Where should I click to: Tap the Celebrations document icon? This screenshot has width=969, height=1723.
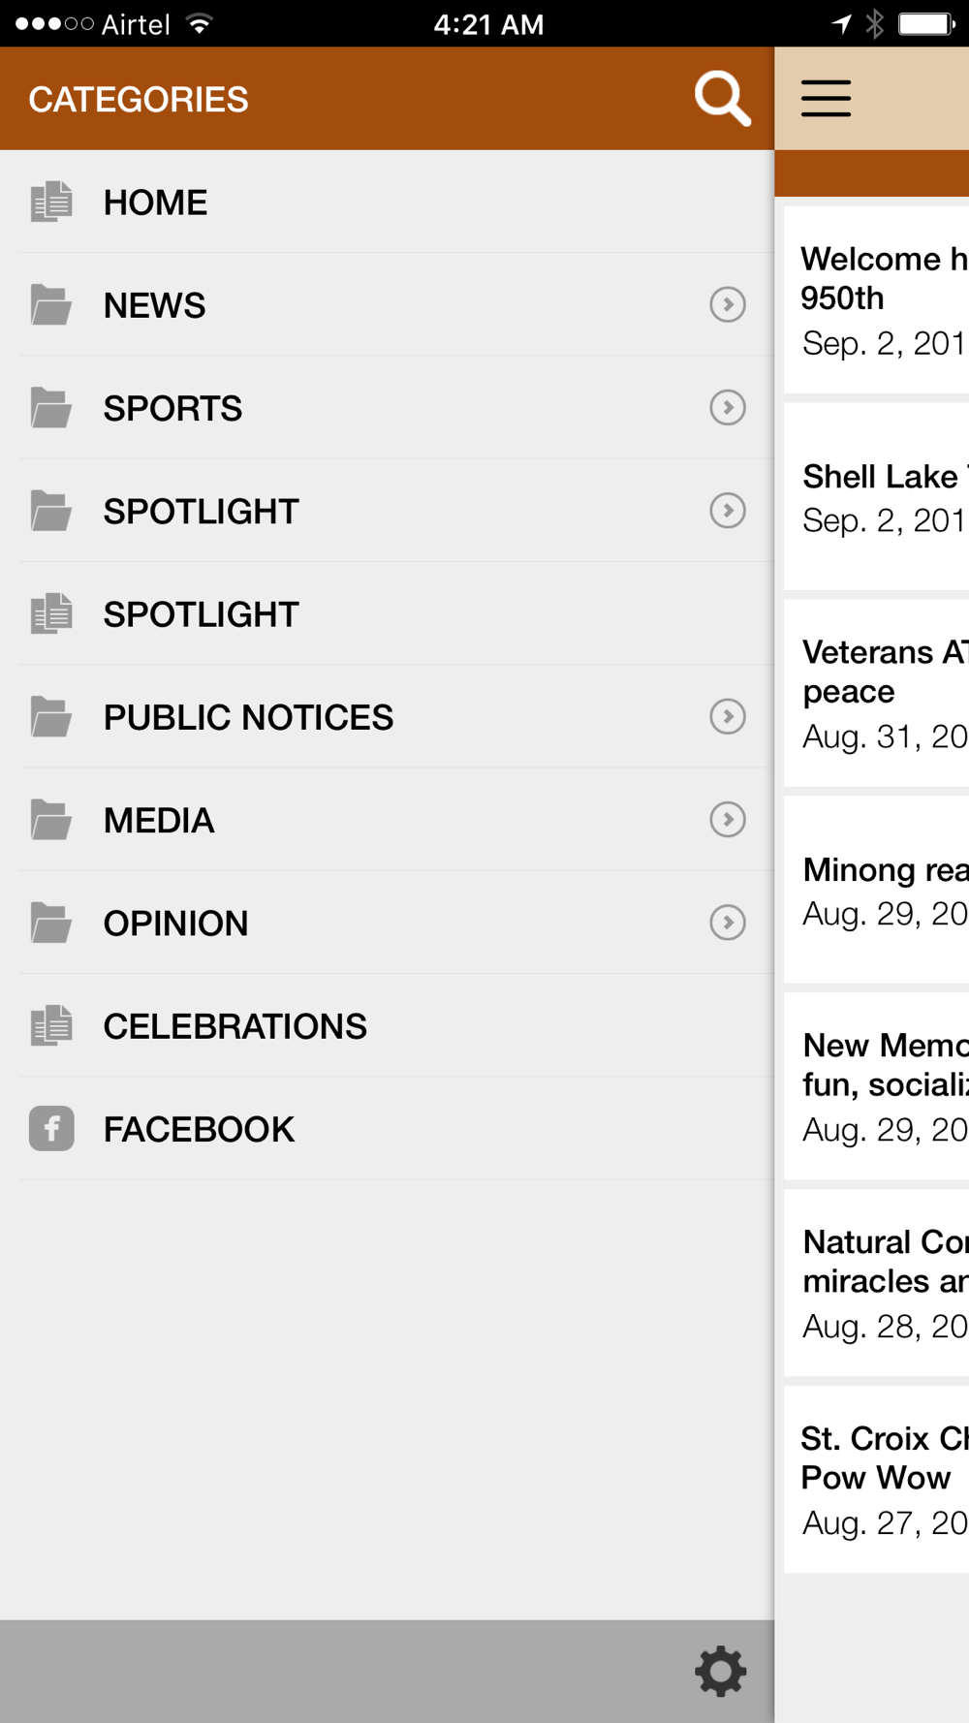pyautogui.click(x=51, y=1025)
